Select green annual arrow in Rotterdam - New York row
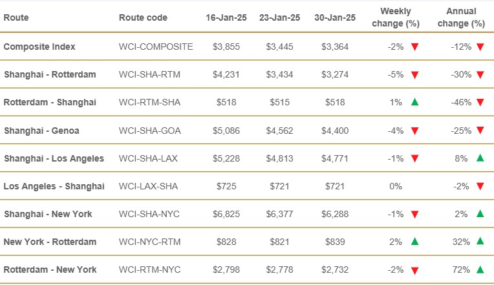Viewport: 494px width, 285px height. pyautogui.click(x=480, y=269)
